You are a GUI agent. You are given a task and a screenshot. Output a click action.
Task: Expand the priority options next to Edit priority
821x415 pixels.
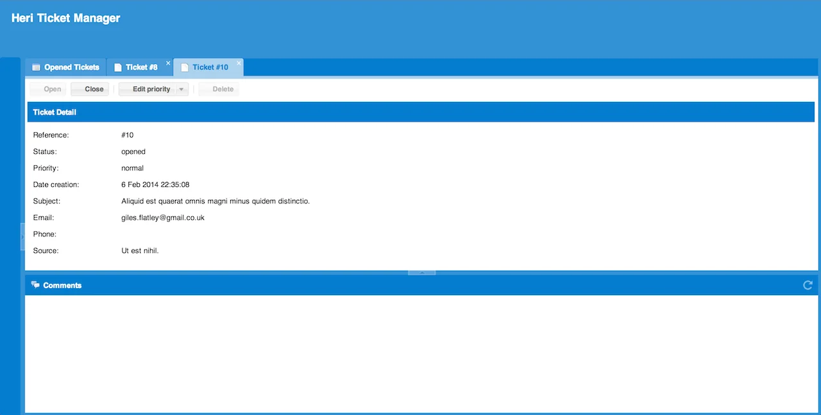click(x=181, y=89)
